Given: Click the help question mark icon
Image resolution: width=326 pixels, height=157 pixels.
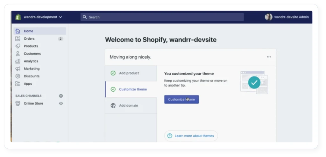Looking at the screenshot, I should (170, 136).
